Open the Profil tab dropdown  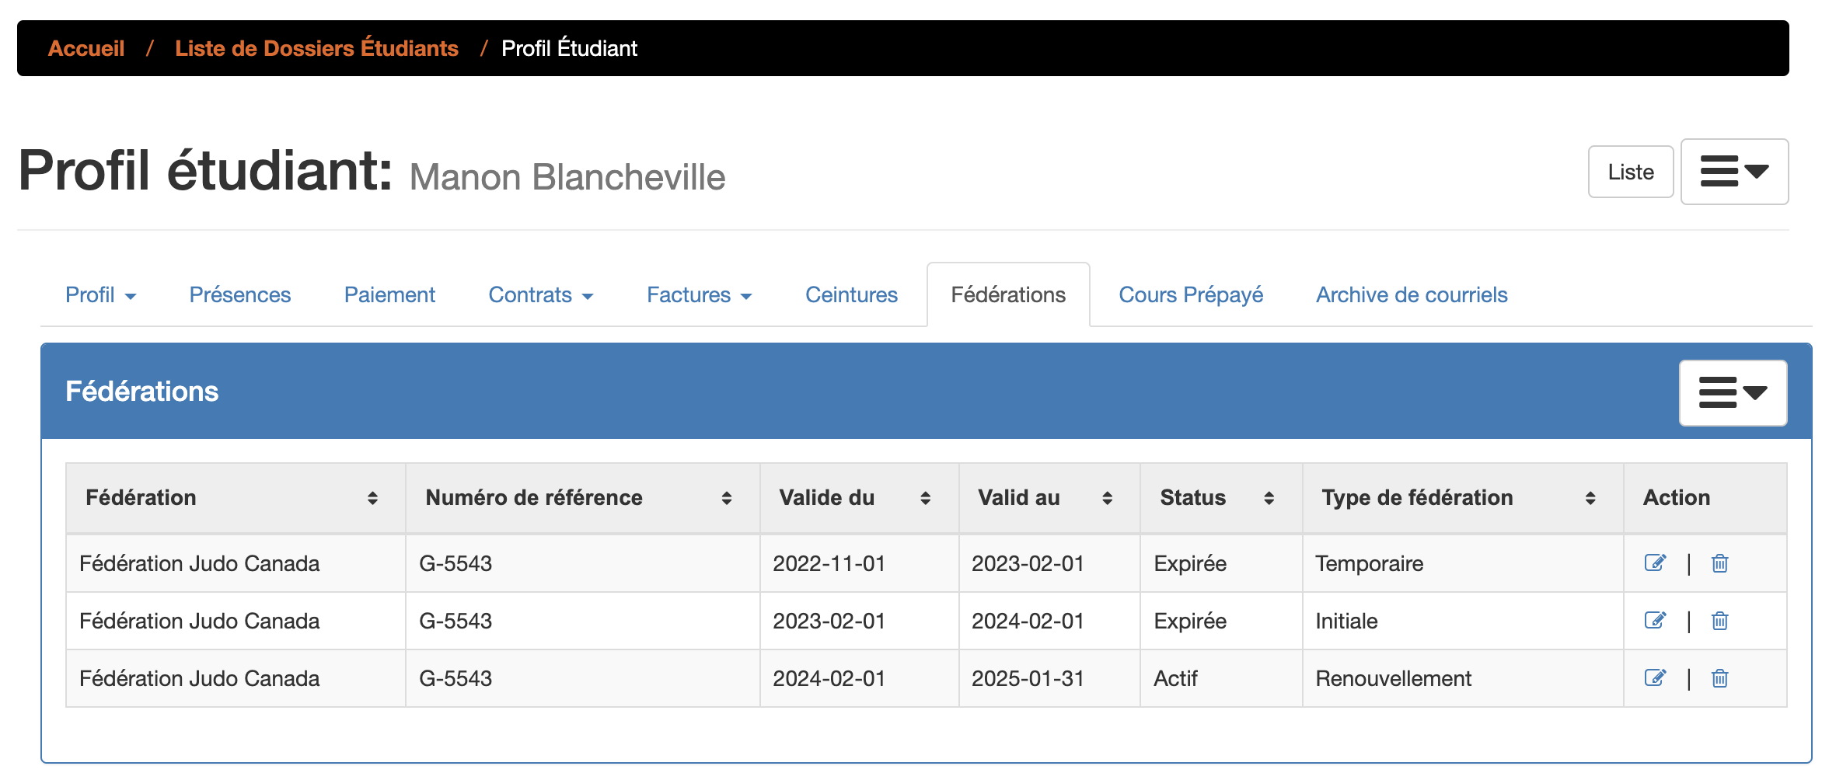point(101,294)
